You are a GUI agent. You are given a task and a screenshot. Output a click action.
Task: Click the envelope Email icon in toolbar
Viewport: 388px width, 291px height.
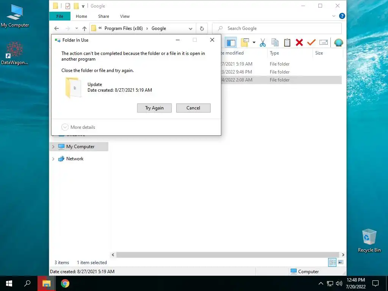(x=324, y=42)
